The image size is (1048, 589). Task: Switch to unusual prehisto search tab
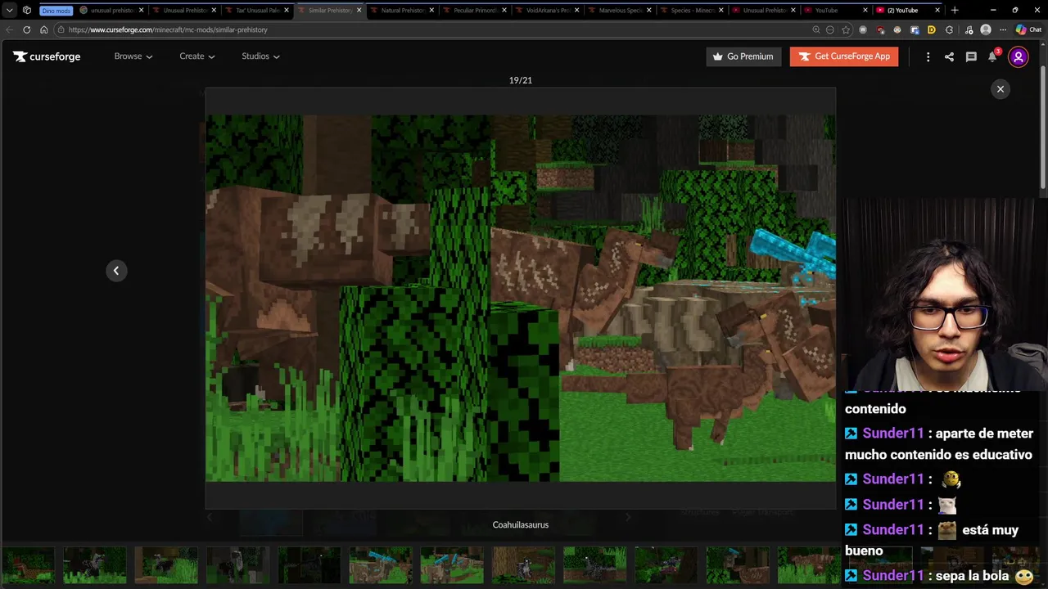coord(110,11)
